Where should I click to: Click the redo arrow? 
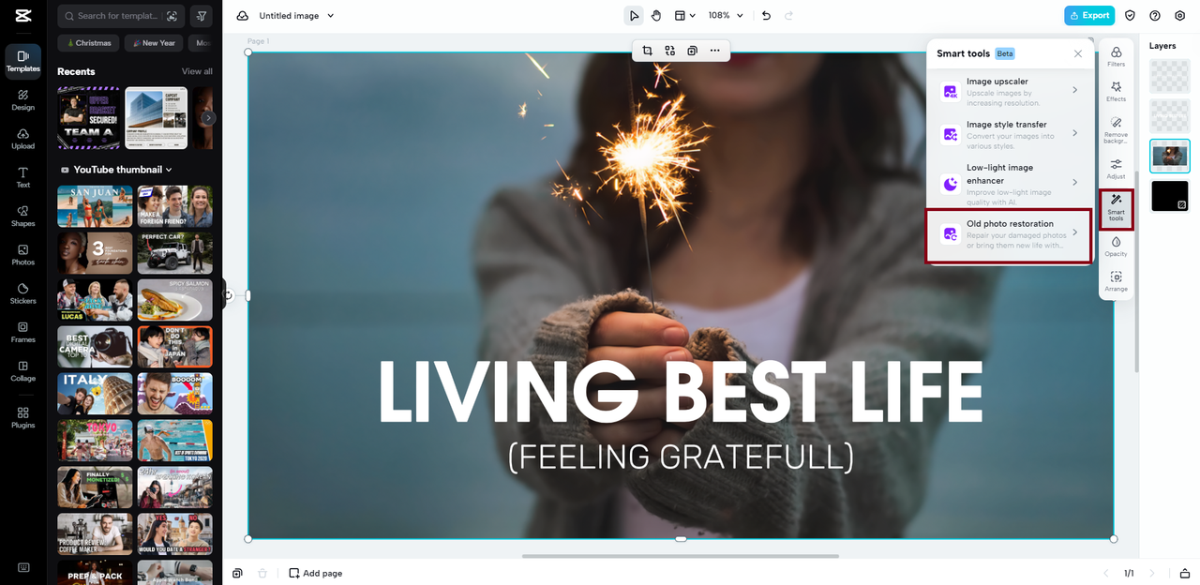tap(788, 15)
